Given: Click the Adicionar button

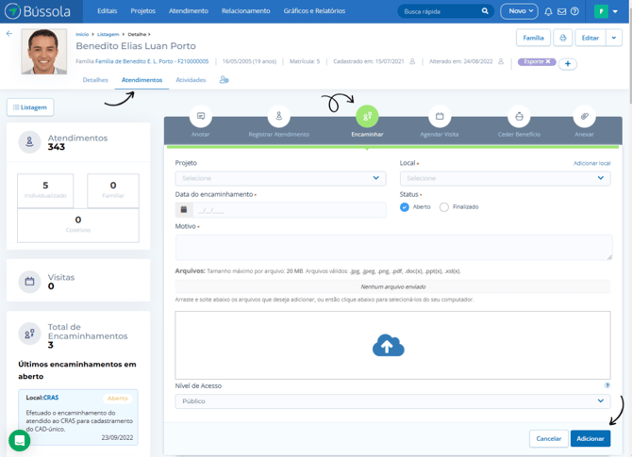Looking at the screenshot, I should click(x=590, y=438).
